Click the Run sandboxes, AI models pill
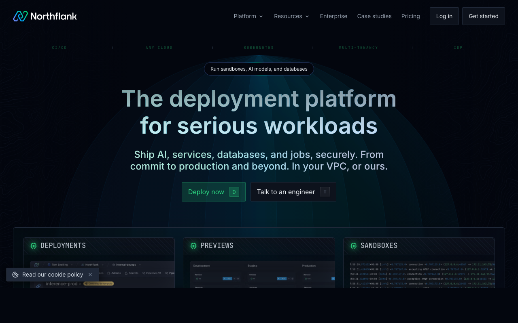 259,69
